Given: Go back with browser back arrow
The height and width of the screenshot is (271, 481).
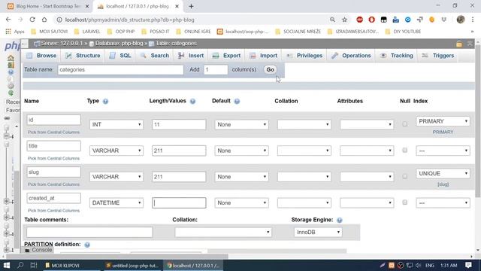Looking at the screenshot, I should (8, 20).
